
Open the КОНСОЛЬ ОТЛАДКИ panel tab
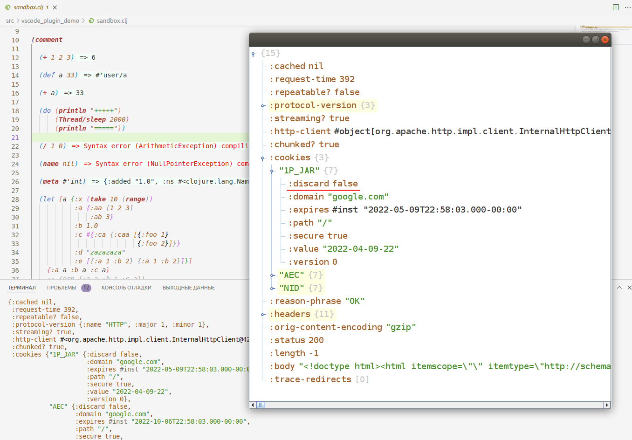tap(126, 288)
